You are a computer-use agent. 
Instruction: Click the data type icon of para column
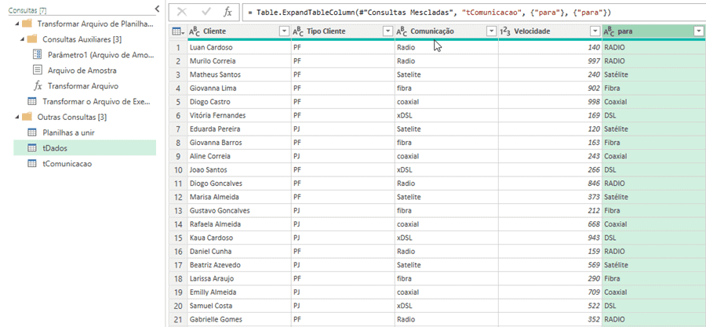(610, 31)
